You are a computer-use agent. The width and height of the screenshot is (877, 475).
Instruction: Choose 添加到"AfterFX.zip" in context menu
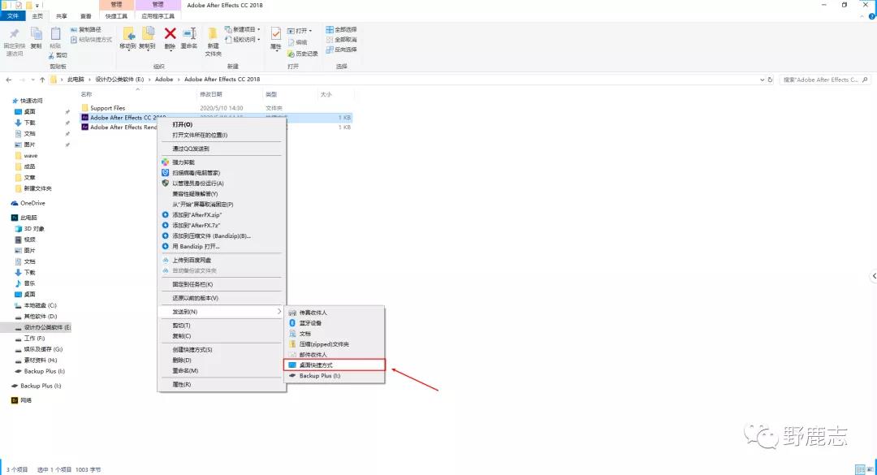(x=197, y=215)
